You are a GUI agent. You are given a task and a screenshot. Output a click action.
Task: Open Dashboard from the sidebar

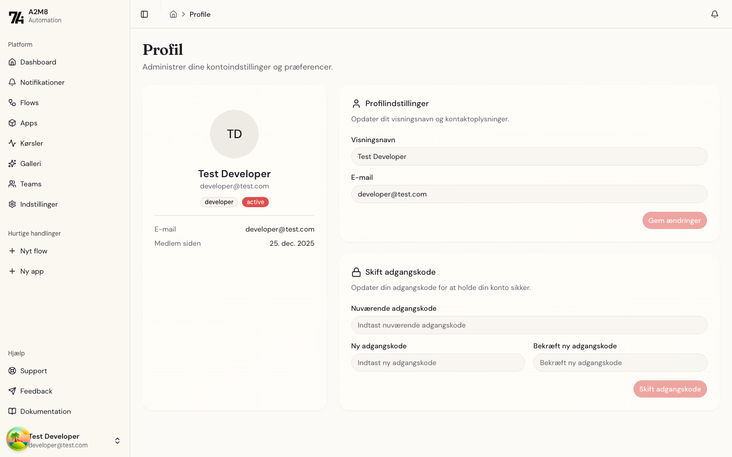point(38,62)
